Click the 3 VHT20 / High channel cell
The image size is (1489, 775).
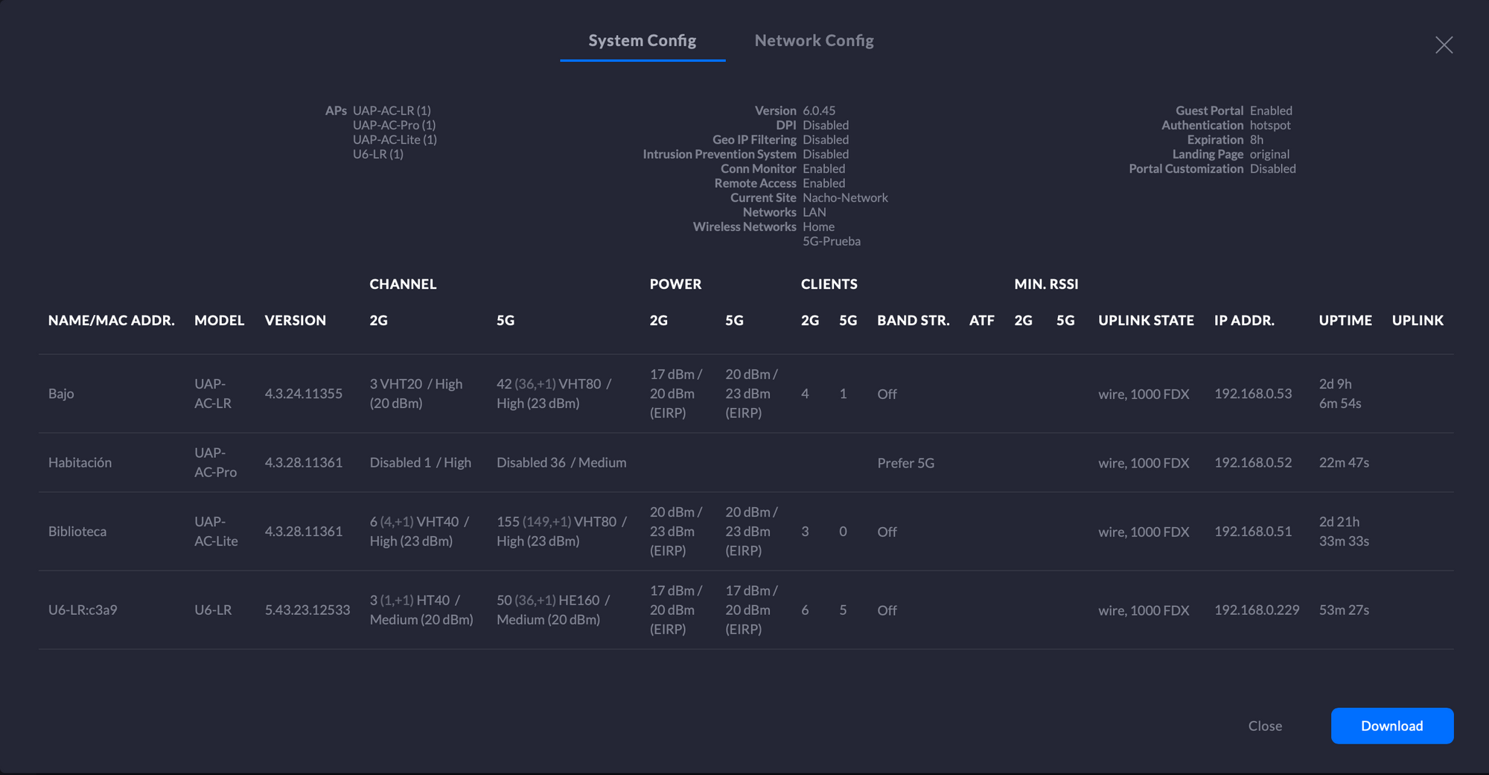click(416, 394)
